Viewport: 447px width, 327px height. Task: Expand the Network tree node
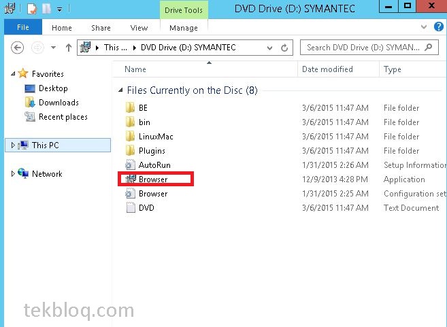click(13, 173)
